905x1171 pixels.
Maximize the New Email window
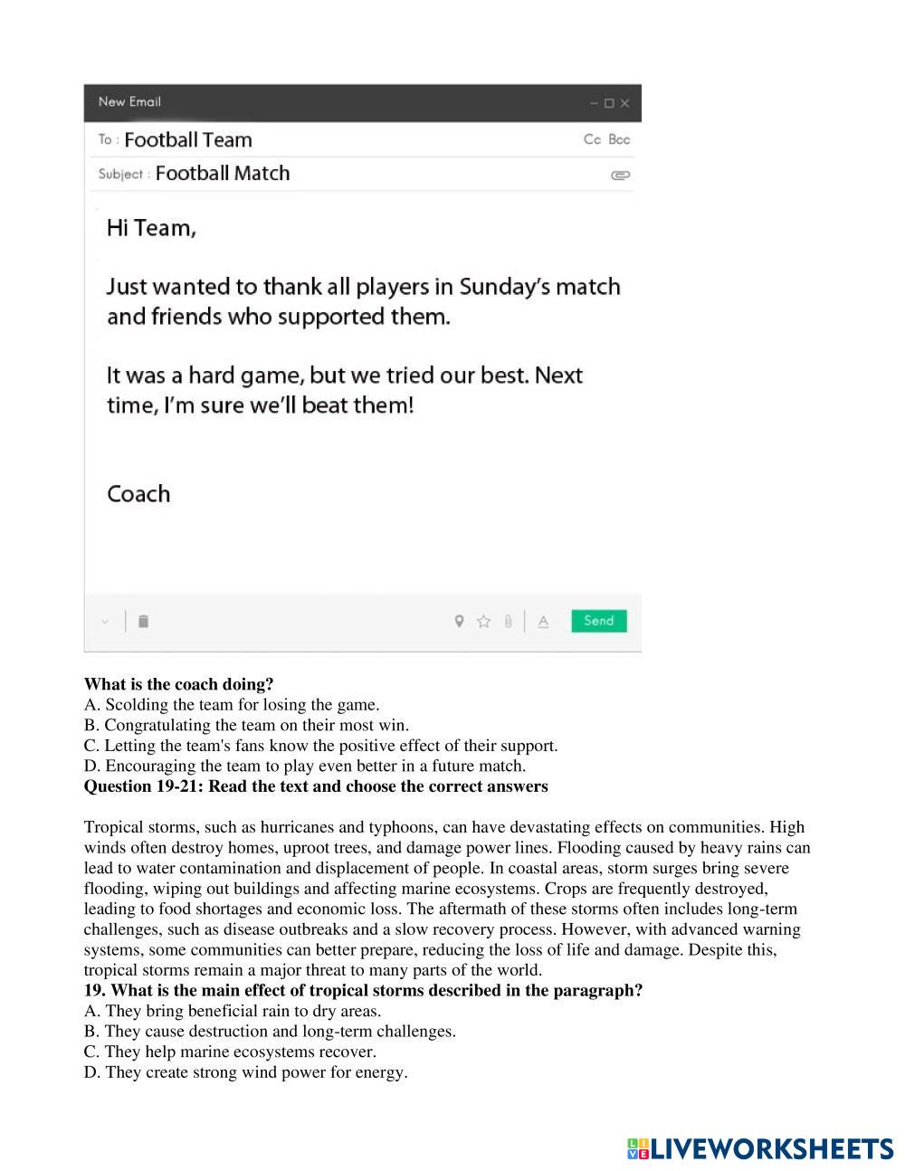tap(609, 103)
